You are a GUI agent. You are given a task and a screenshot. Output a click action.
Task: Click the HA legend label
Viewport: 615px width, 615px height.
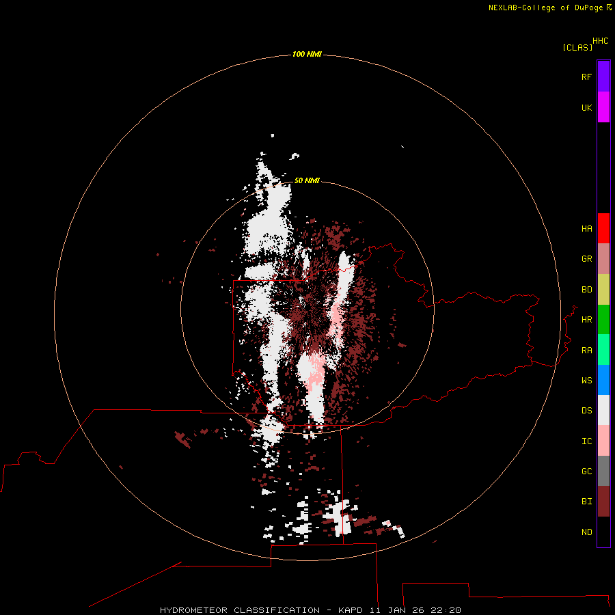pos(587,229)
